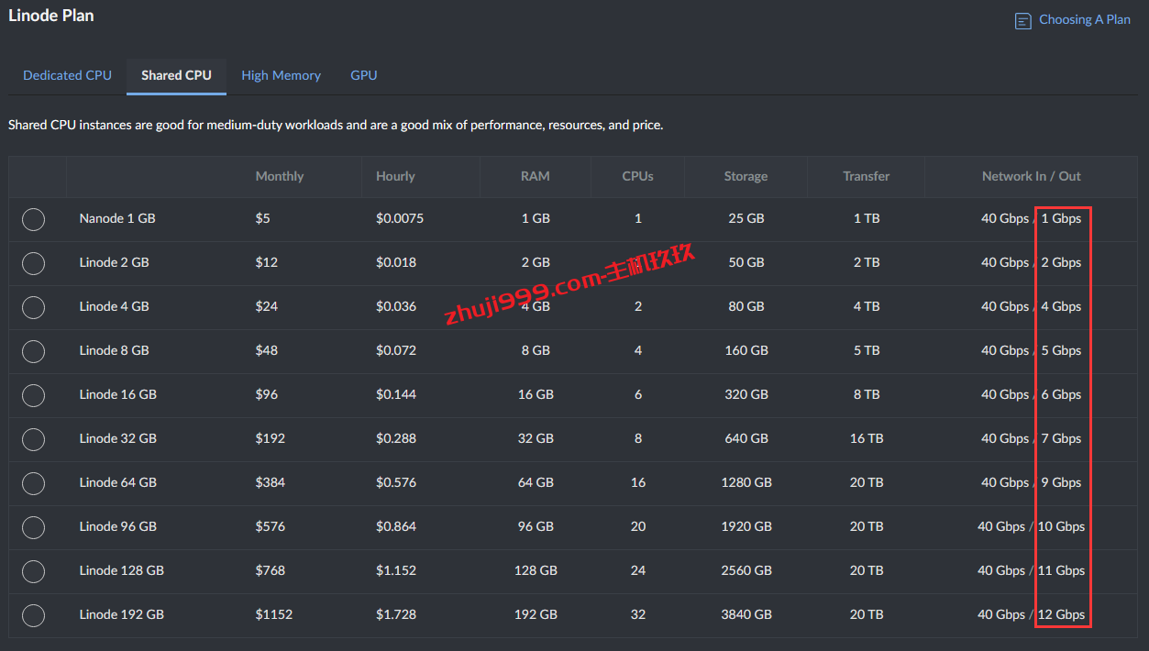The width and height of the screenshot is (1149, 651).
Task: Click the Nanode 1 GB plan name
Action: [117, 218]
